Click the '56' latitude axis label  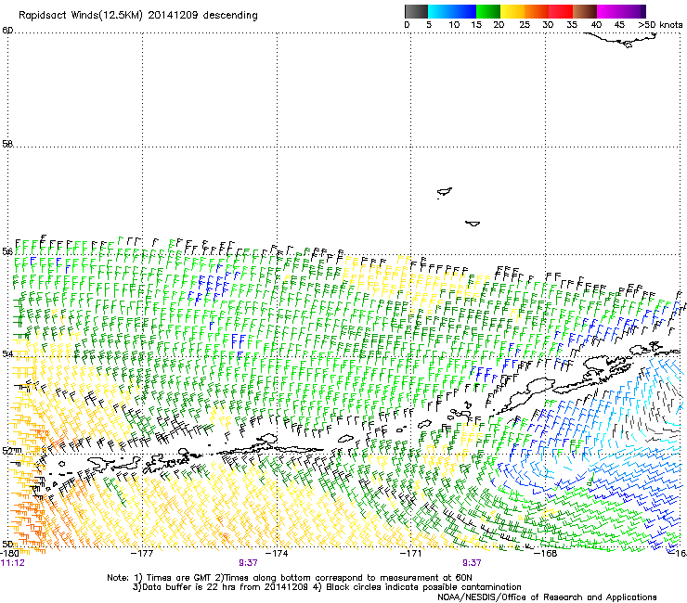[x=7, y=251]
